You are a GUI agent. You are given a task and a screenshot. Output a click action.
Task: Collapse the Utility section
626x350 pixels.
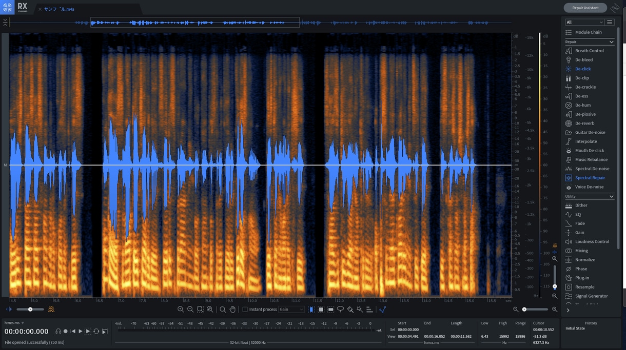click(611, 197)
